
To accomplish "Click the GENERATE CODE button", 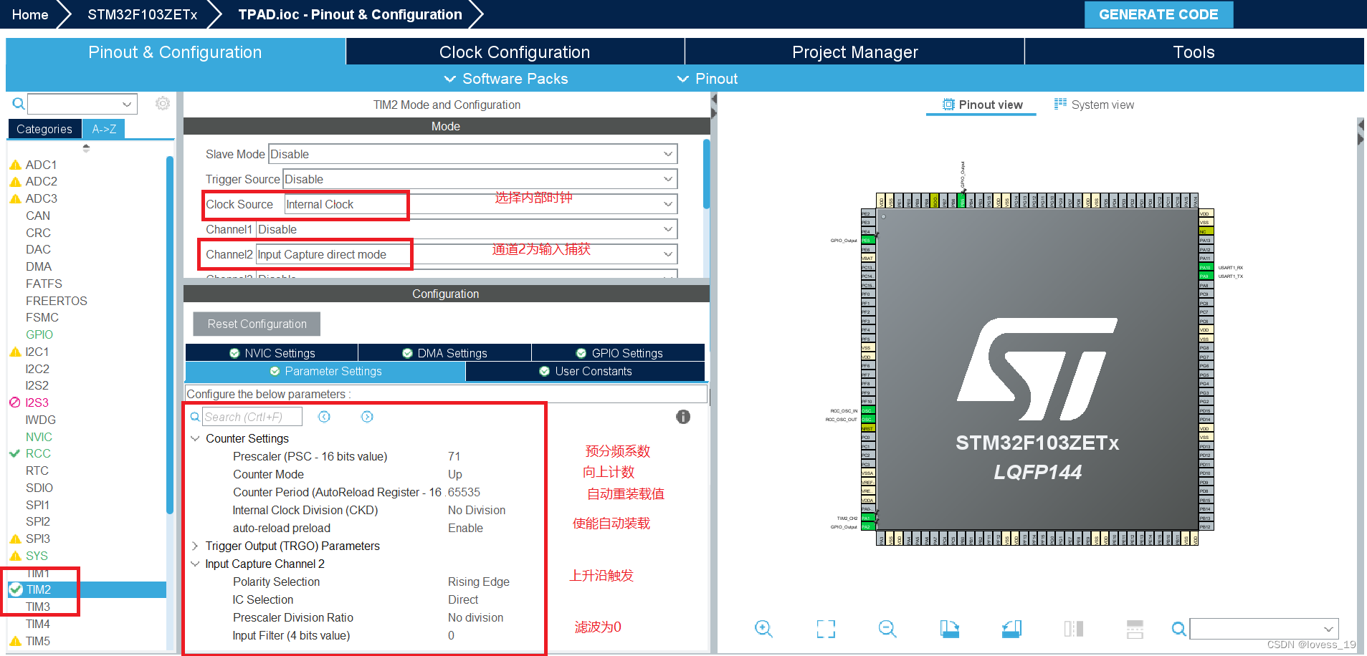I will [x=1158, y=14].
